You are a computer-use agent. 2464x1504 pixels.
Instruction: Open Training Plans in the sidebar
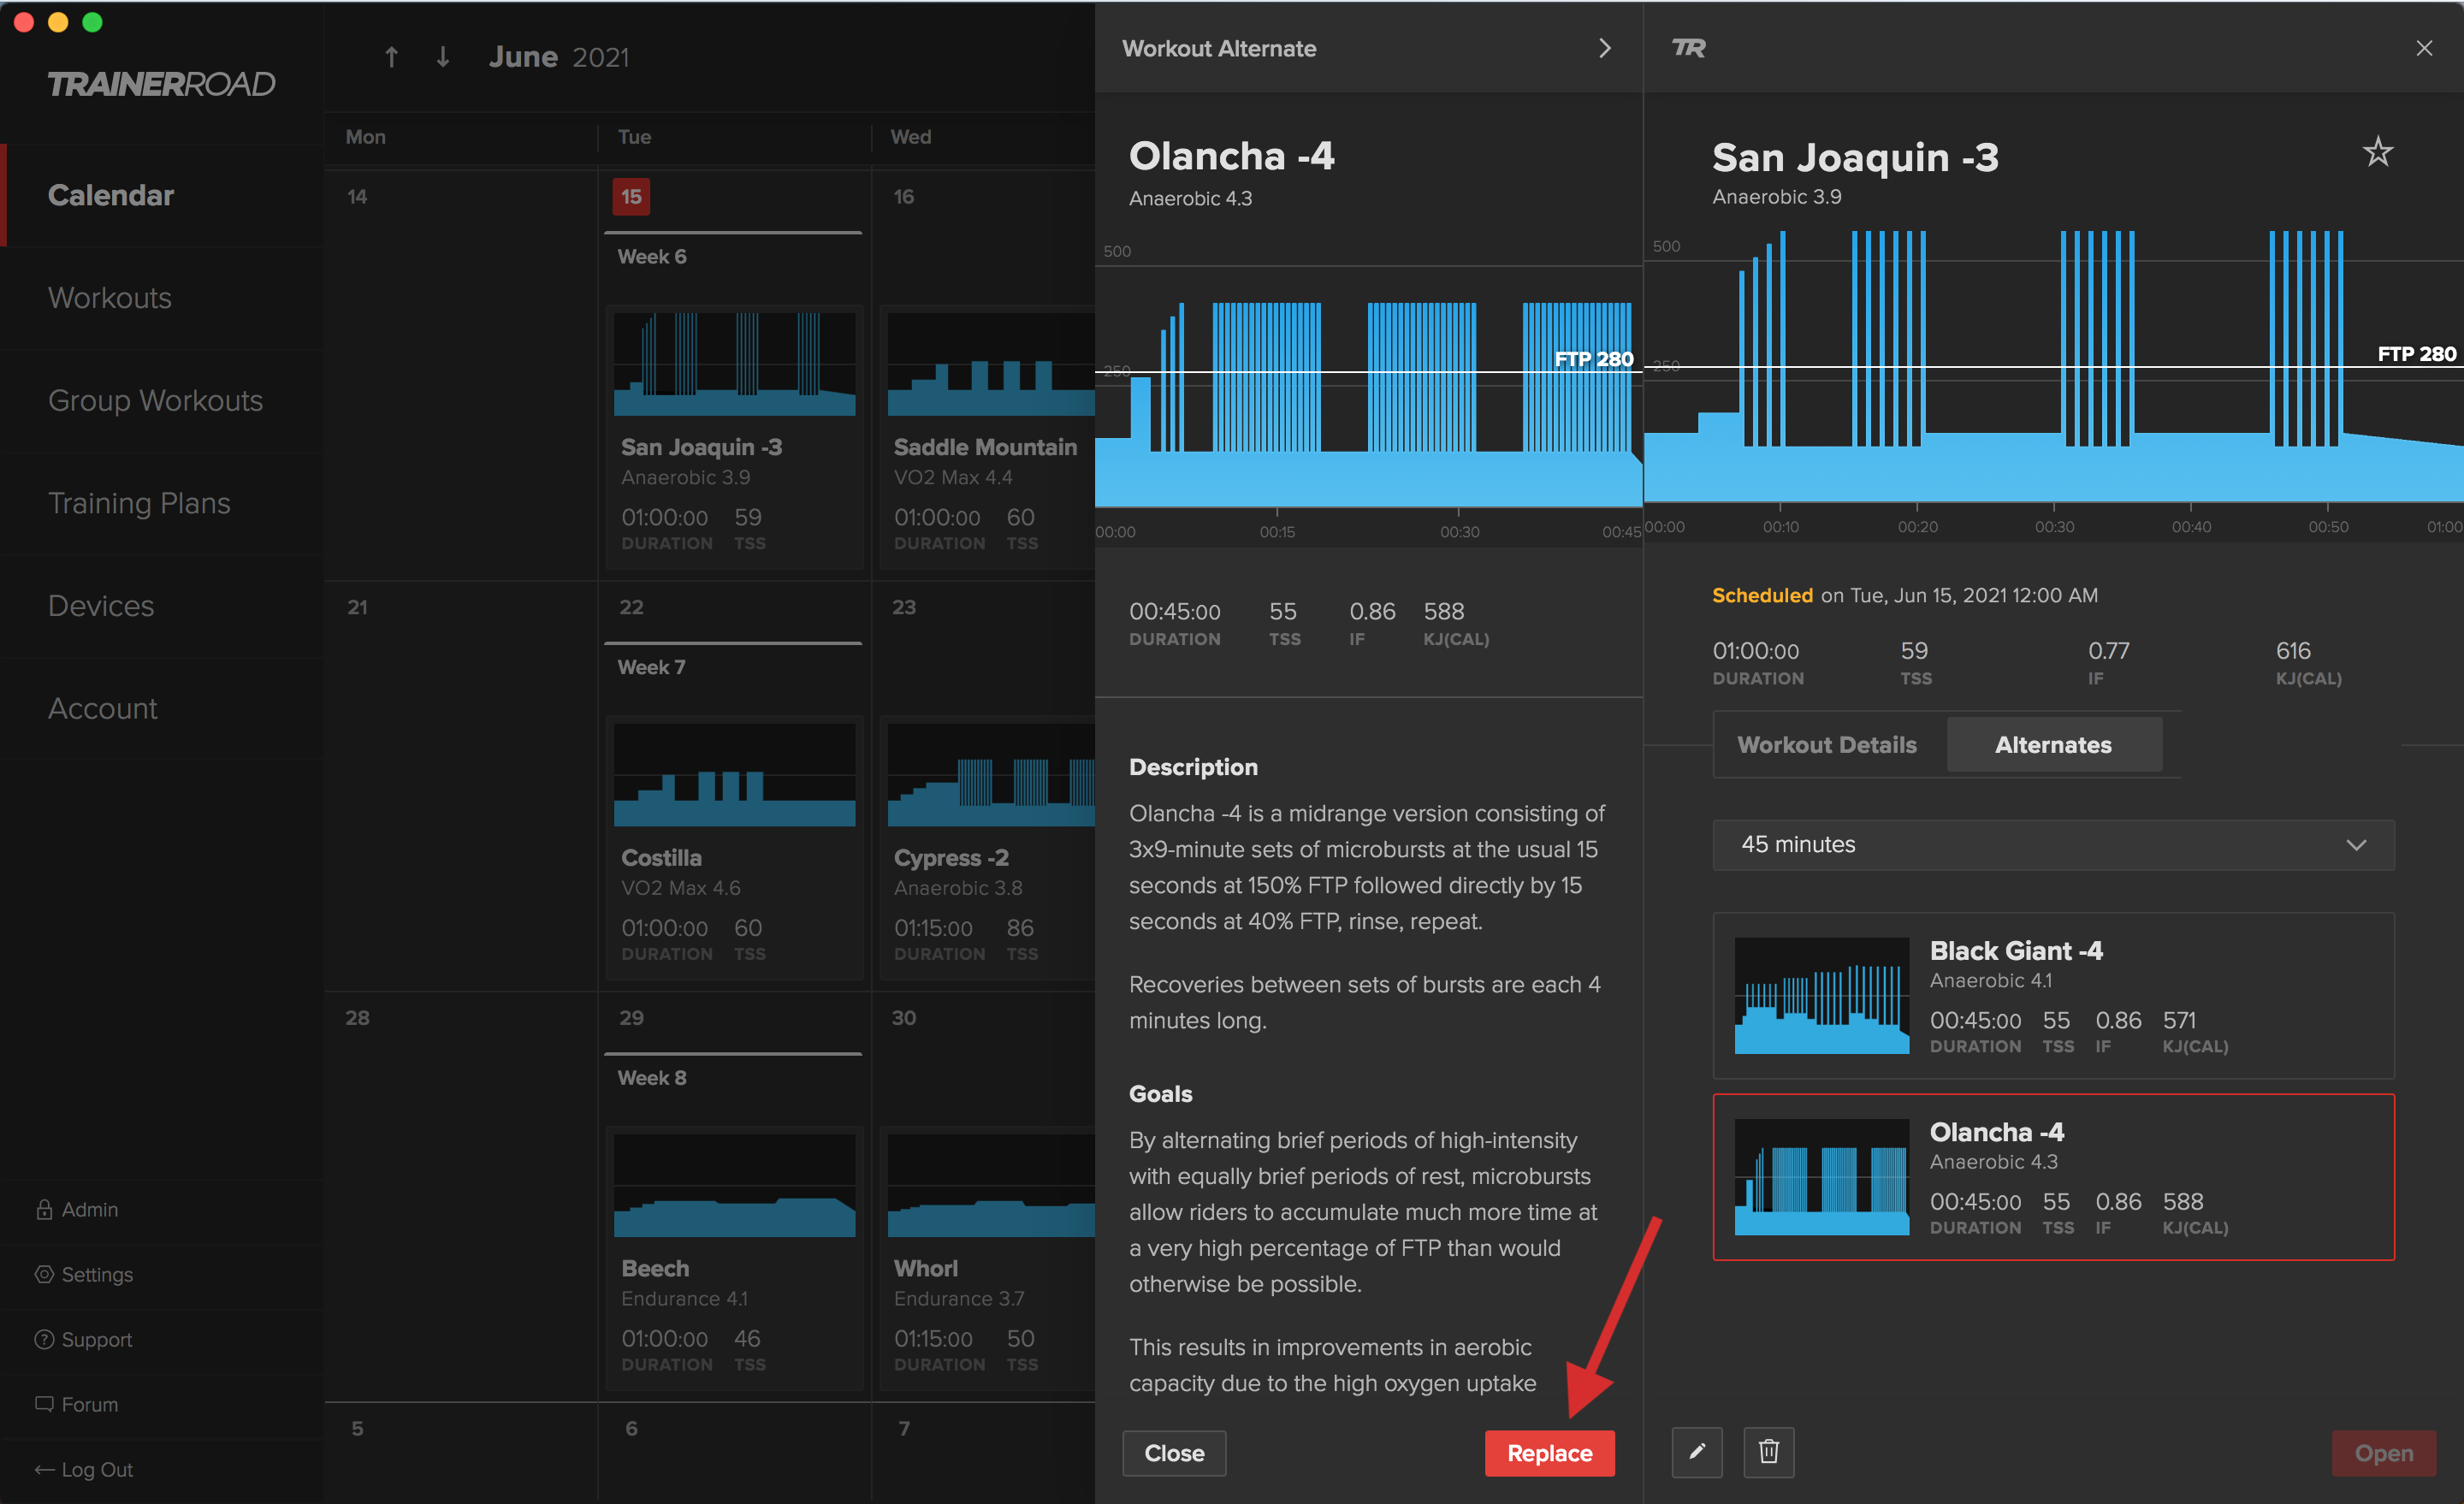[139, 503]
